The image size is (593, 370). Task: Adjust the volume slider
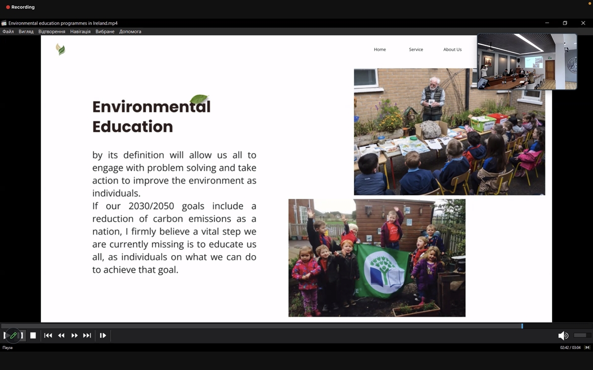[580, 335]
